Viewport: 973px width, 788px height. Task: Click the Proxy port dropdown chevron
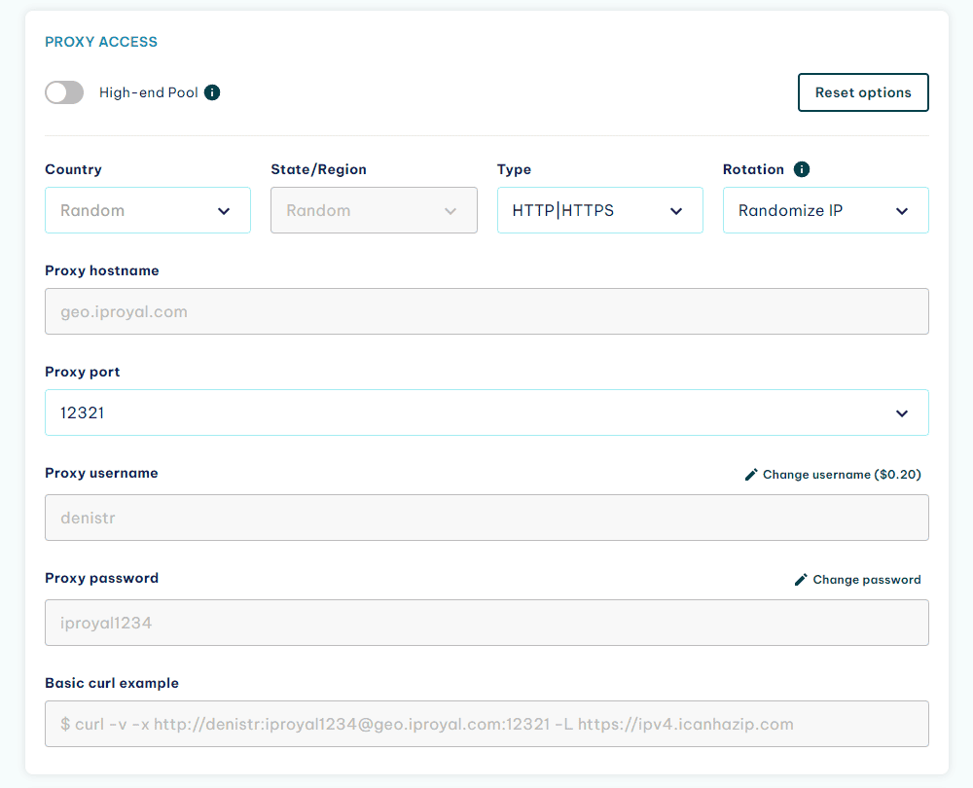(x=902, y=412)
